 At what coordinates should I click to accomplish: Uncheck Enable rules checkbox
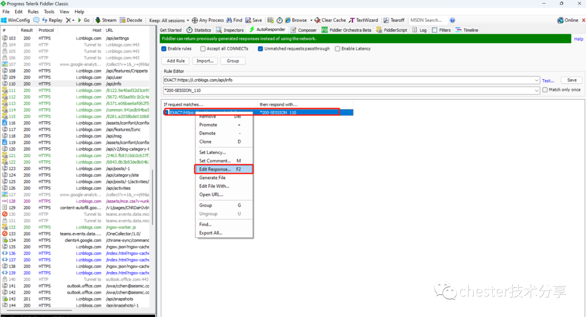click(164, 49)
